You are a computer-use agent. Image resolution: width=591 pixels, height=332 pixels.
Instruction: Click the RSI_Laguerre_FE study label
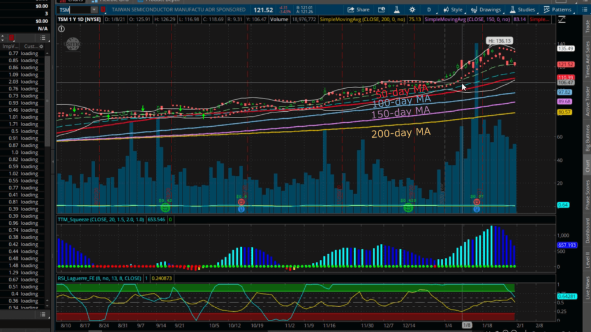pyautogui.click(x=99, y=278)
